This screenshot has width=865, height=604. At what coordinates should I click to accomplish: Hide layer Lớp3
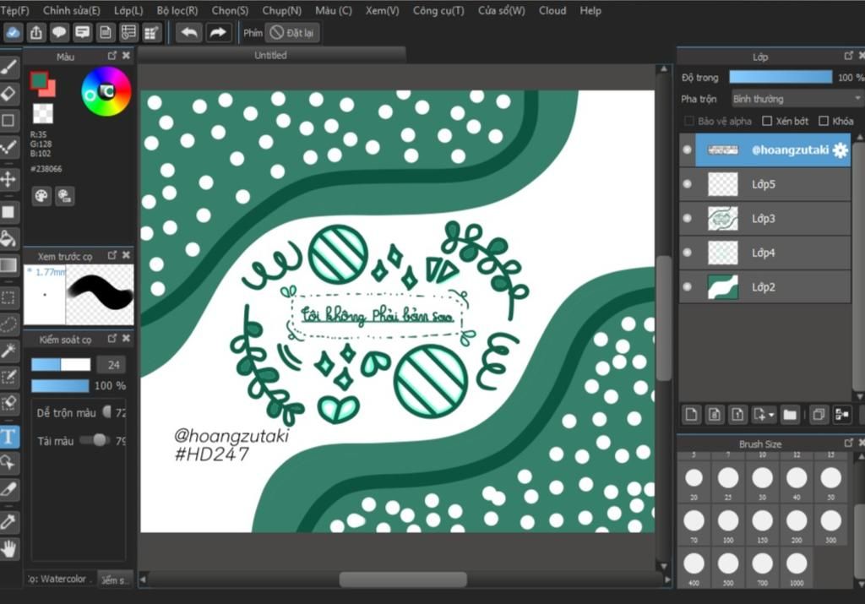(x=688, y=219)
